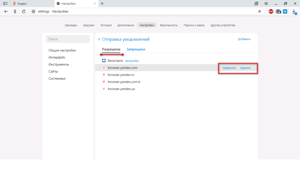The image size is (300, 169).
Task: Click Удалить for browser.yandex.com
Action: point(245,68)
